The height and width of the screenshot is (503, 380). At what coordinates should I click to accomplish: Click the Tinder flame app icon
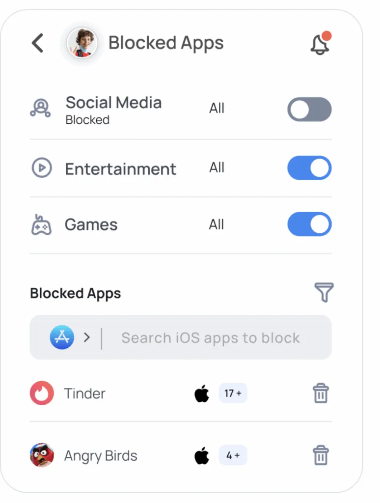(x=42, y=393)
